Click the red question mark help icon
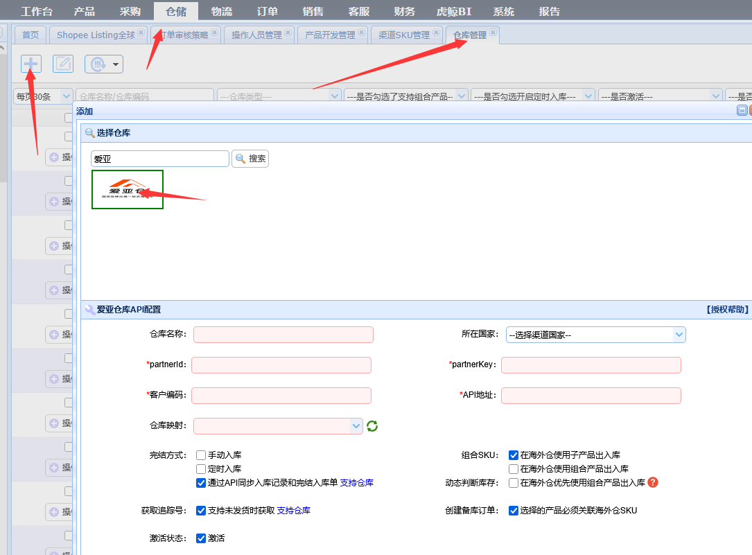This screenshot has height=555, width=752. pyautogui.click(x=652, y=482)
